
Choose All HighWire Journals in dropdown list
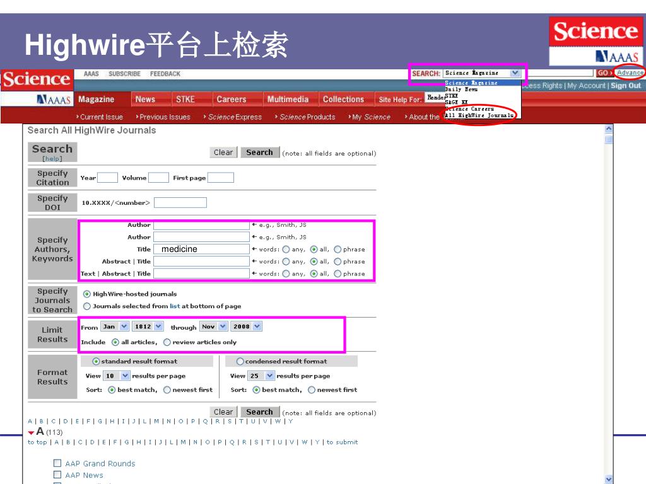[x=479, y=115]
